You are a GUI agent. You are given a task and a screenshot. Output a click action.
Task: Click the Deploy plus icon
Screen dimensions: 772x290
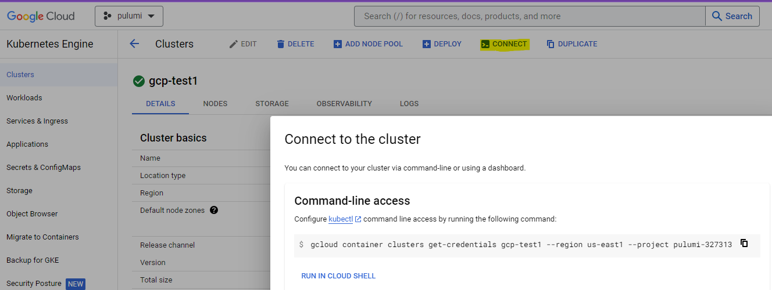pyautogui.click(x=427, y=44)
